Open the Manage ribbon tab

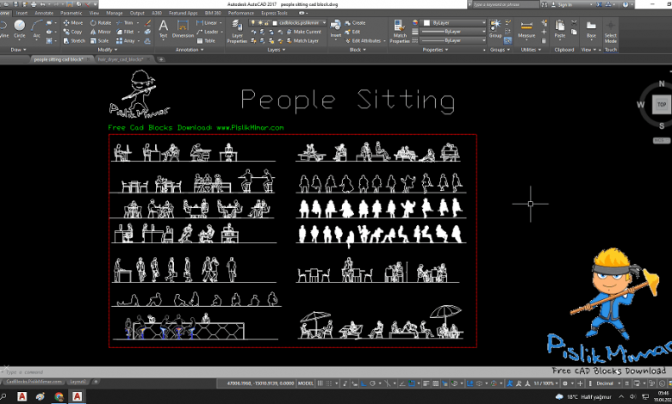click(114, 13)
